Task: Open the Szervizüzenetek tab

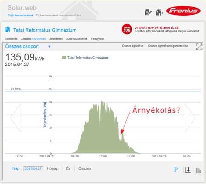Action: tap(77, 39)
